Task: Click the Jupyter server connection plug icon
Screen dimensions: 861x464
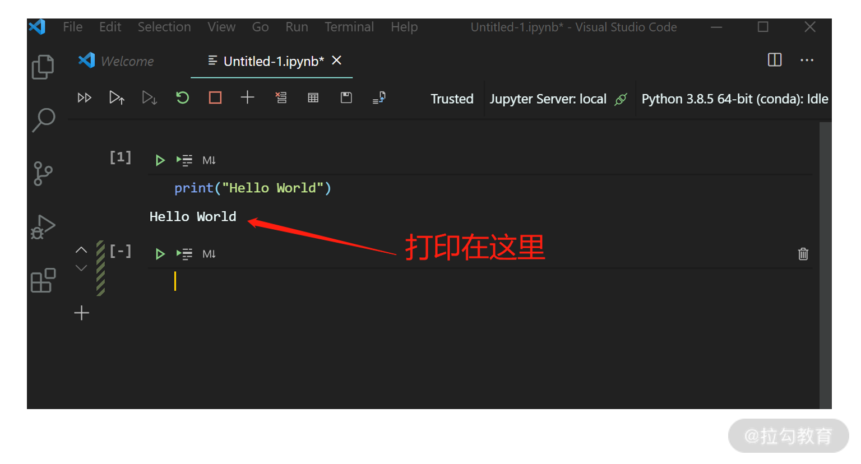Action: point(621,99)
